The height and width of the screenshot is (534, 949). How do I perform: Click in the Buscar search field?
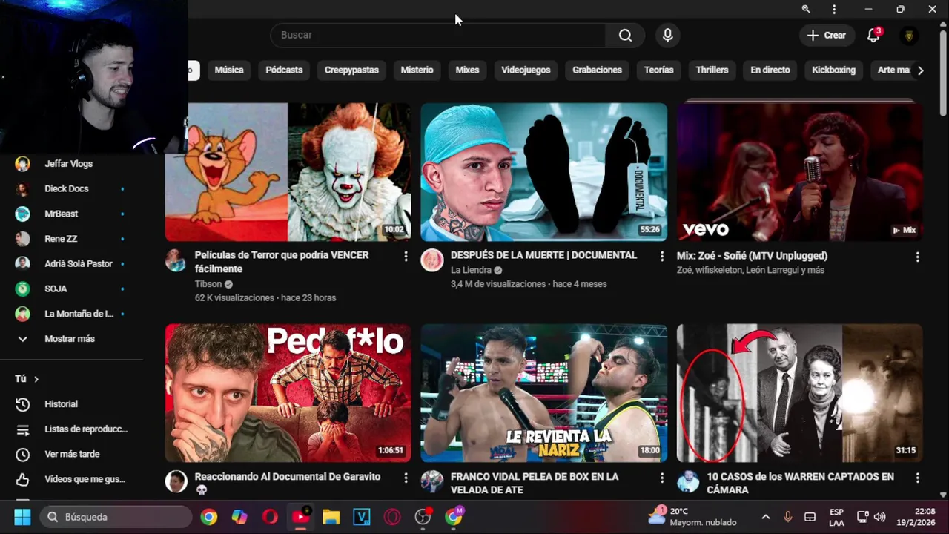point(438,35)
